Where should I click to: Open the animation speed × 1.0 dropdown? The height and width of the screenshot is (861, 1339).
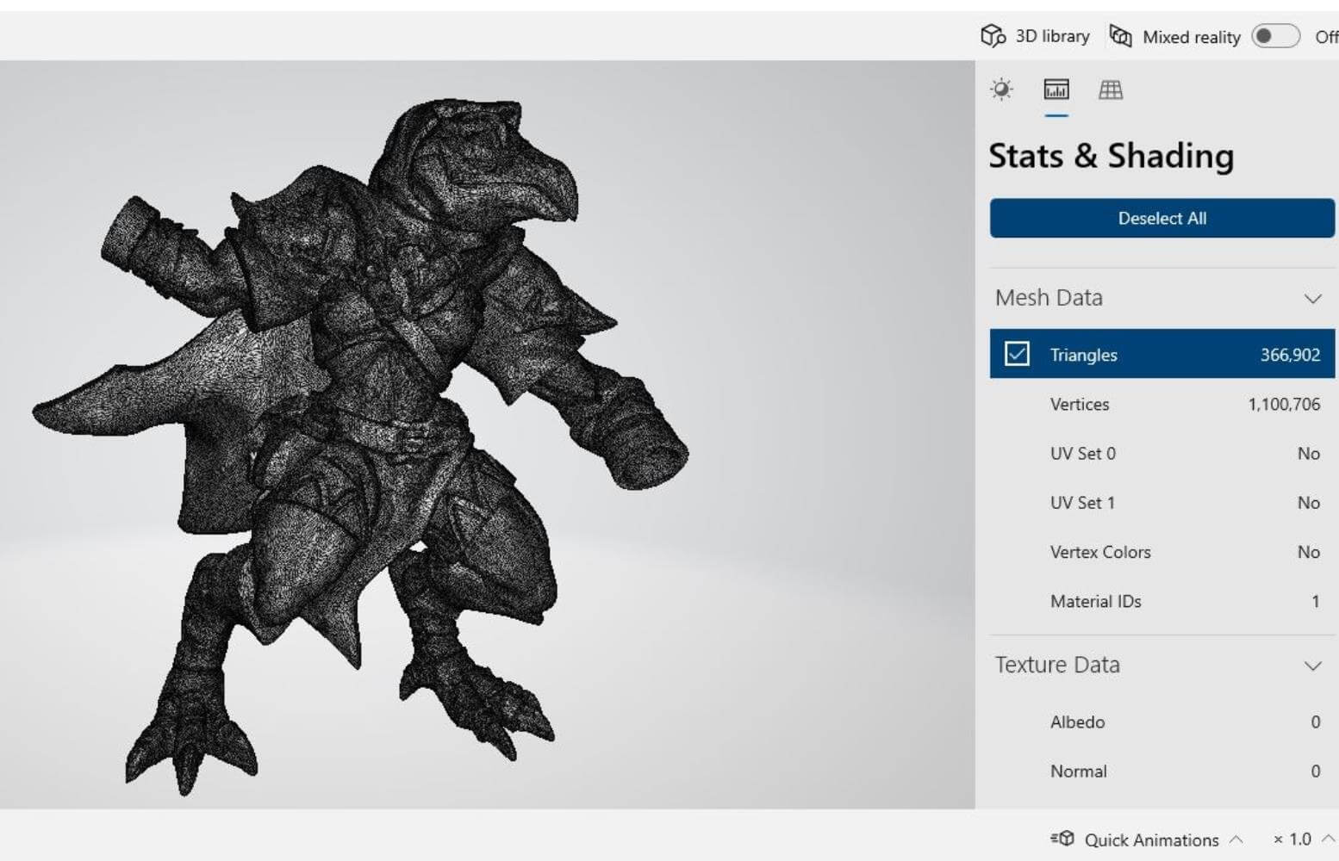pos(1302,839)
